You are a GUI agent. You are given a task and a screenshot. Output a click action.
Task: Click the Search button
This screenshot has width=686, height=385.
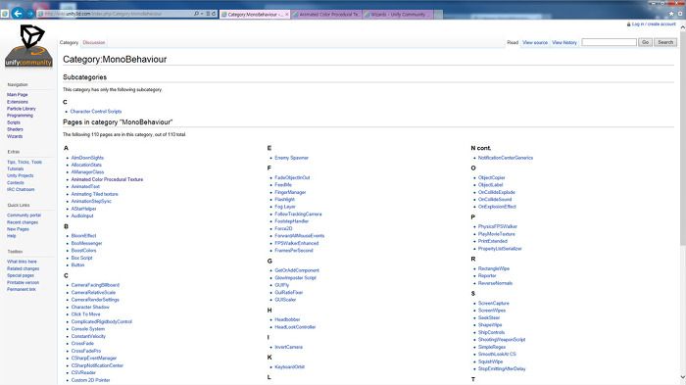(665, 42)
